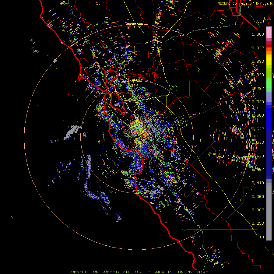Click the 0.893 color scale value
Image resolution: width=274 pixels, height=274 pixels.
point(258,61)
